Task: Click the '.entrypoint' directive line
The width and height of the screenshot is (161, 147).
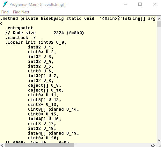Action: coord(19,28)
